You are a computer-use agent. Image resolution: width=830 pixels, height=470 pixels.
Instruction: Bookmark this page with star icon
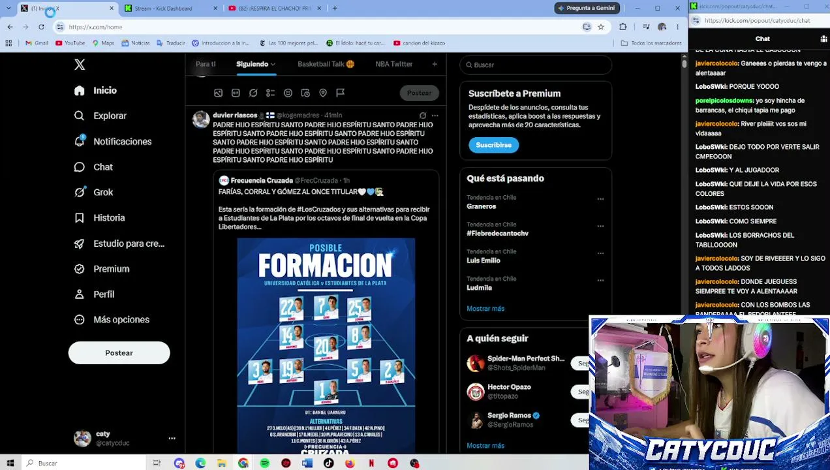click(x=600, y=27)
